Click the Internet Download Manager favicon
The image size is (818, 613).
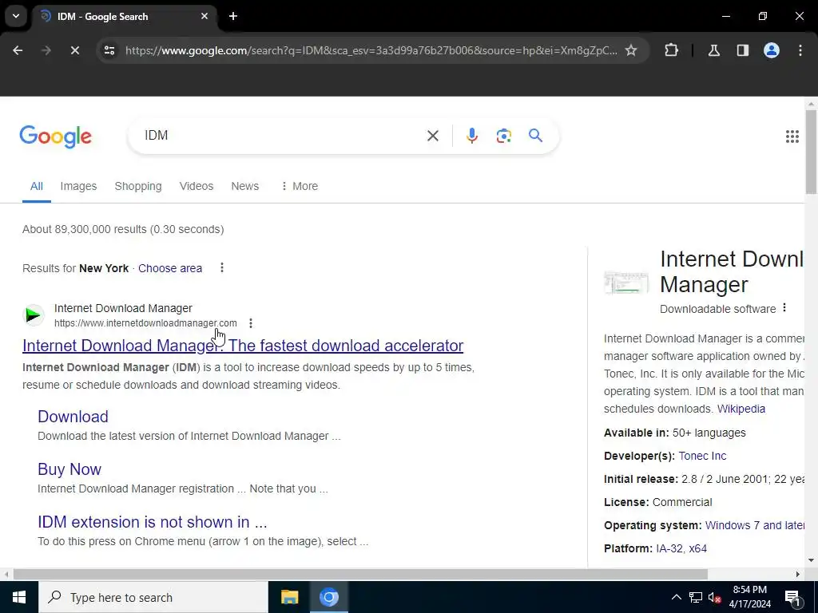(x=34, y=314)
